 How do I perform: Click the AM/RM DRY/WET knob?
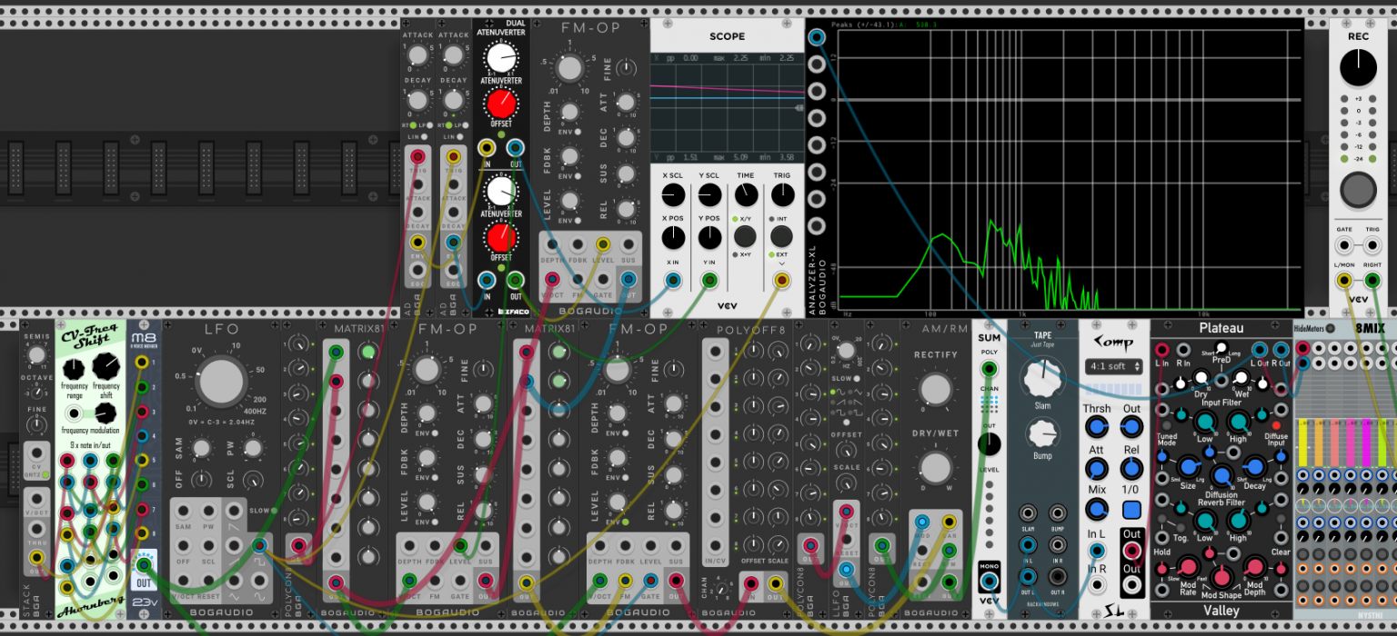(x=935, y=467)
